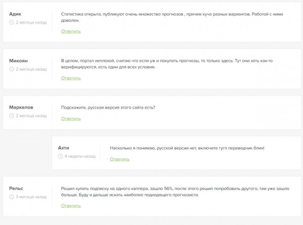Click the '4 недели назад' timestamp
The width and height of the screenshot is (303, 225).
click(80, 156)
